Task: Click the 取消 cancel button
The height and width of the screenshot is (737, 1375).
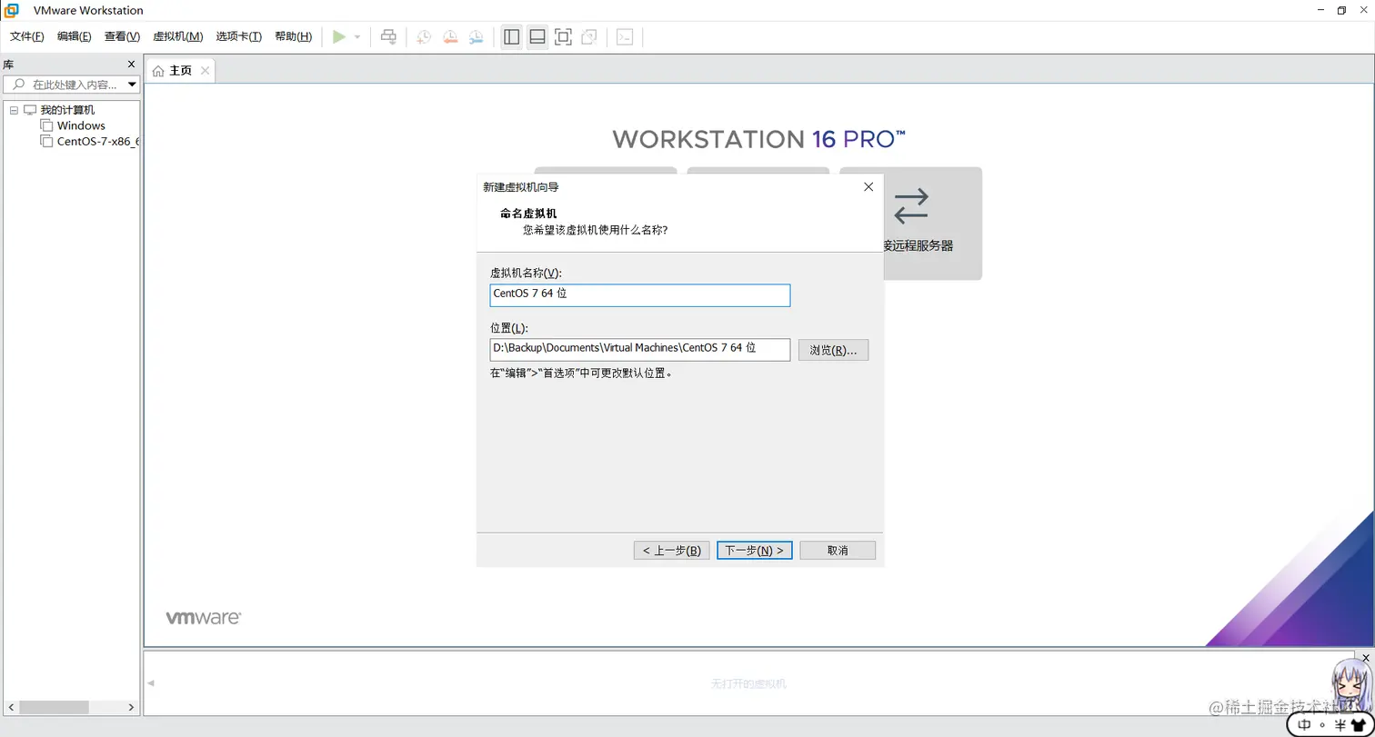Action: pos(838,551)
